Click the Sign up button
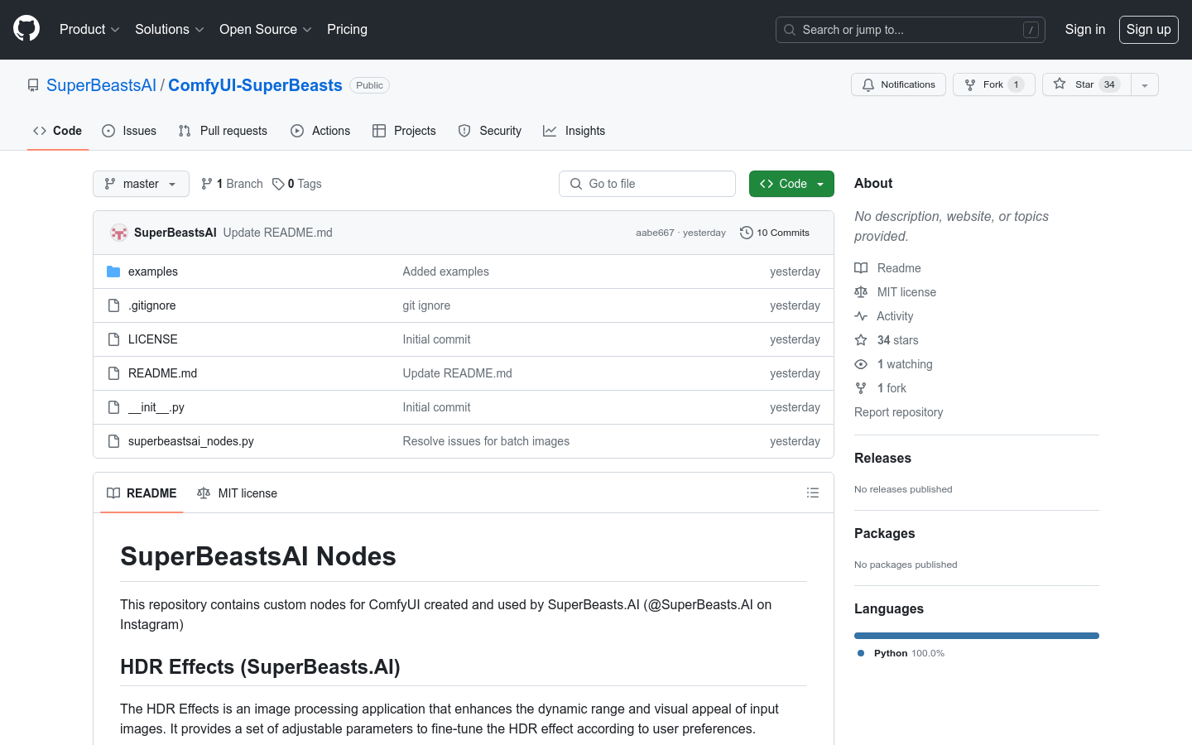This screenshot has width=1192, height=745. [x=1148, y=29]
